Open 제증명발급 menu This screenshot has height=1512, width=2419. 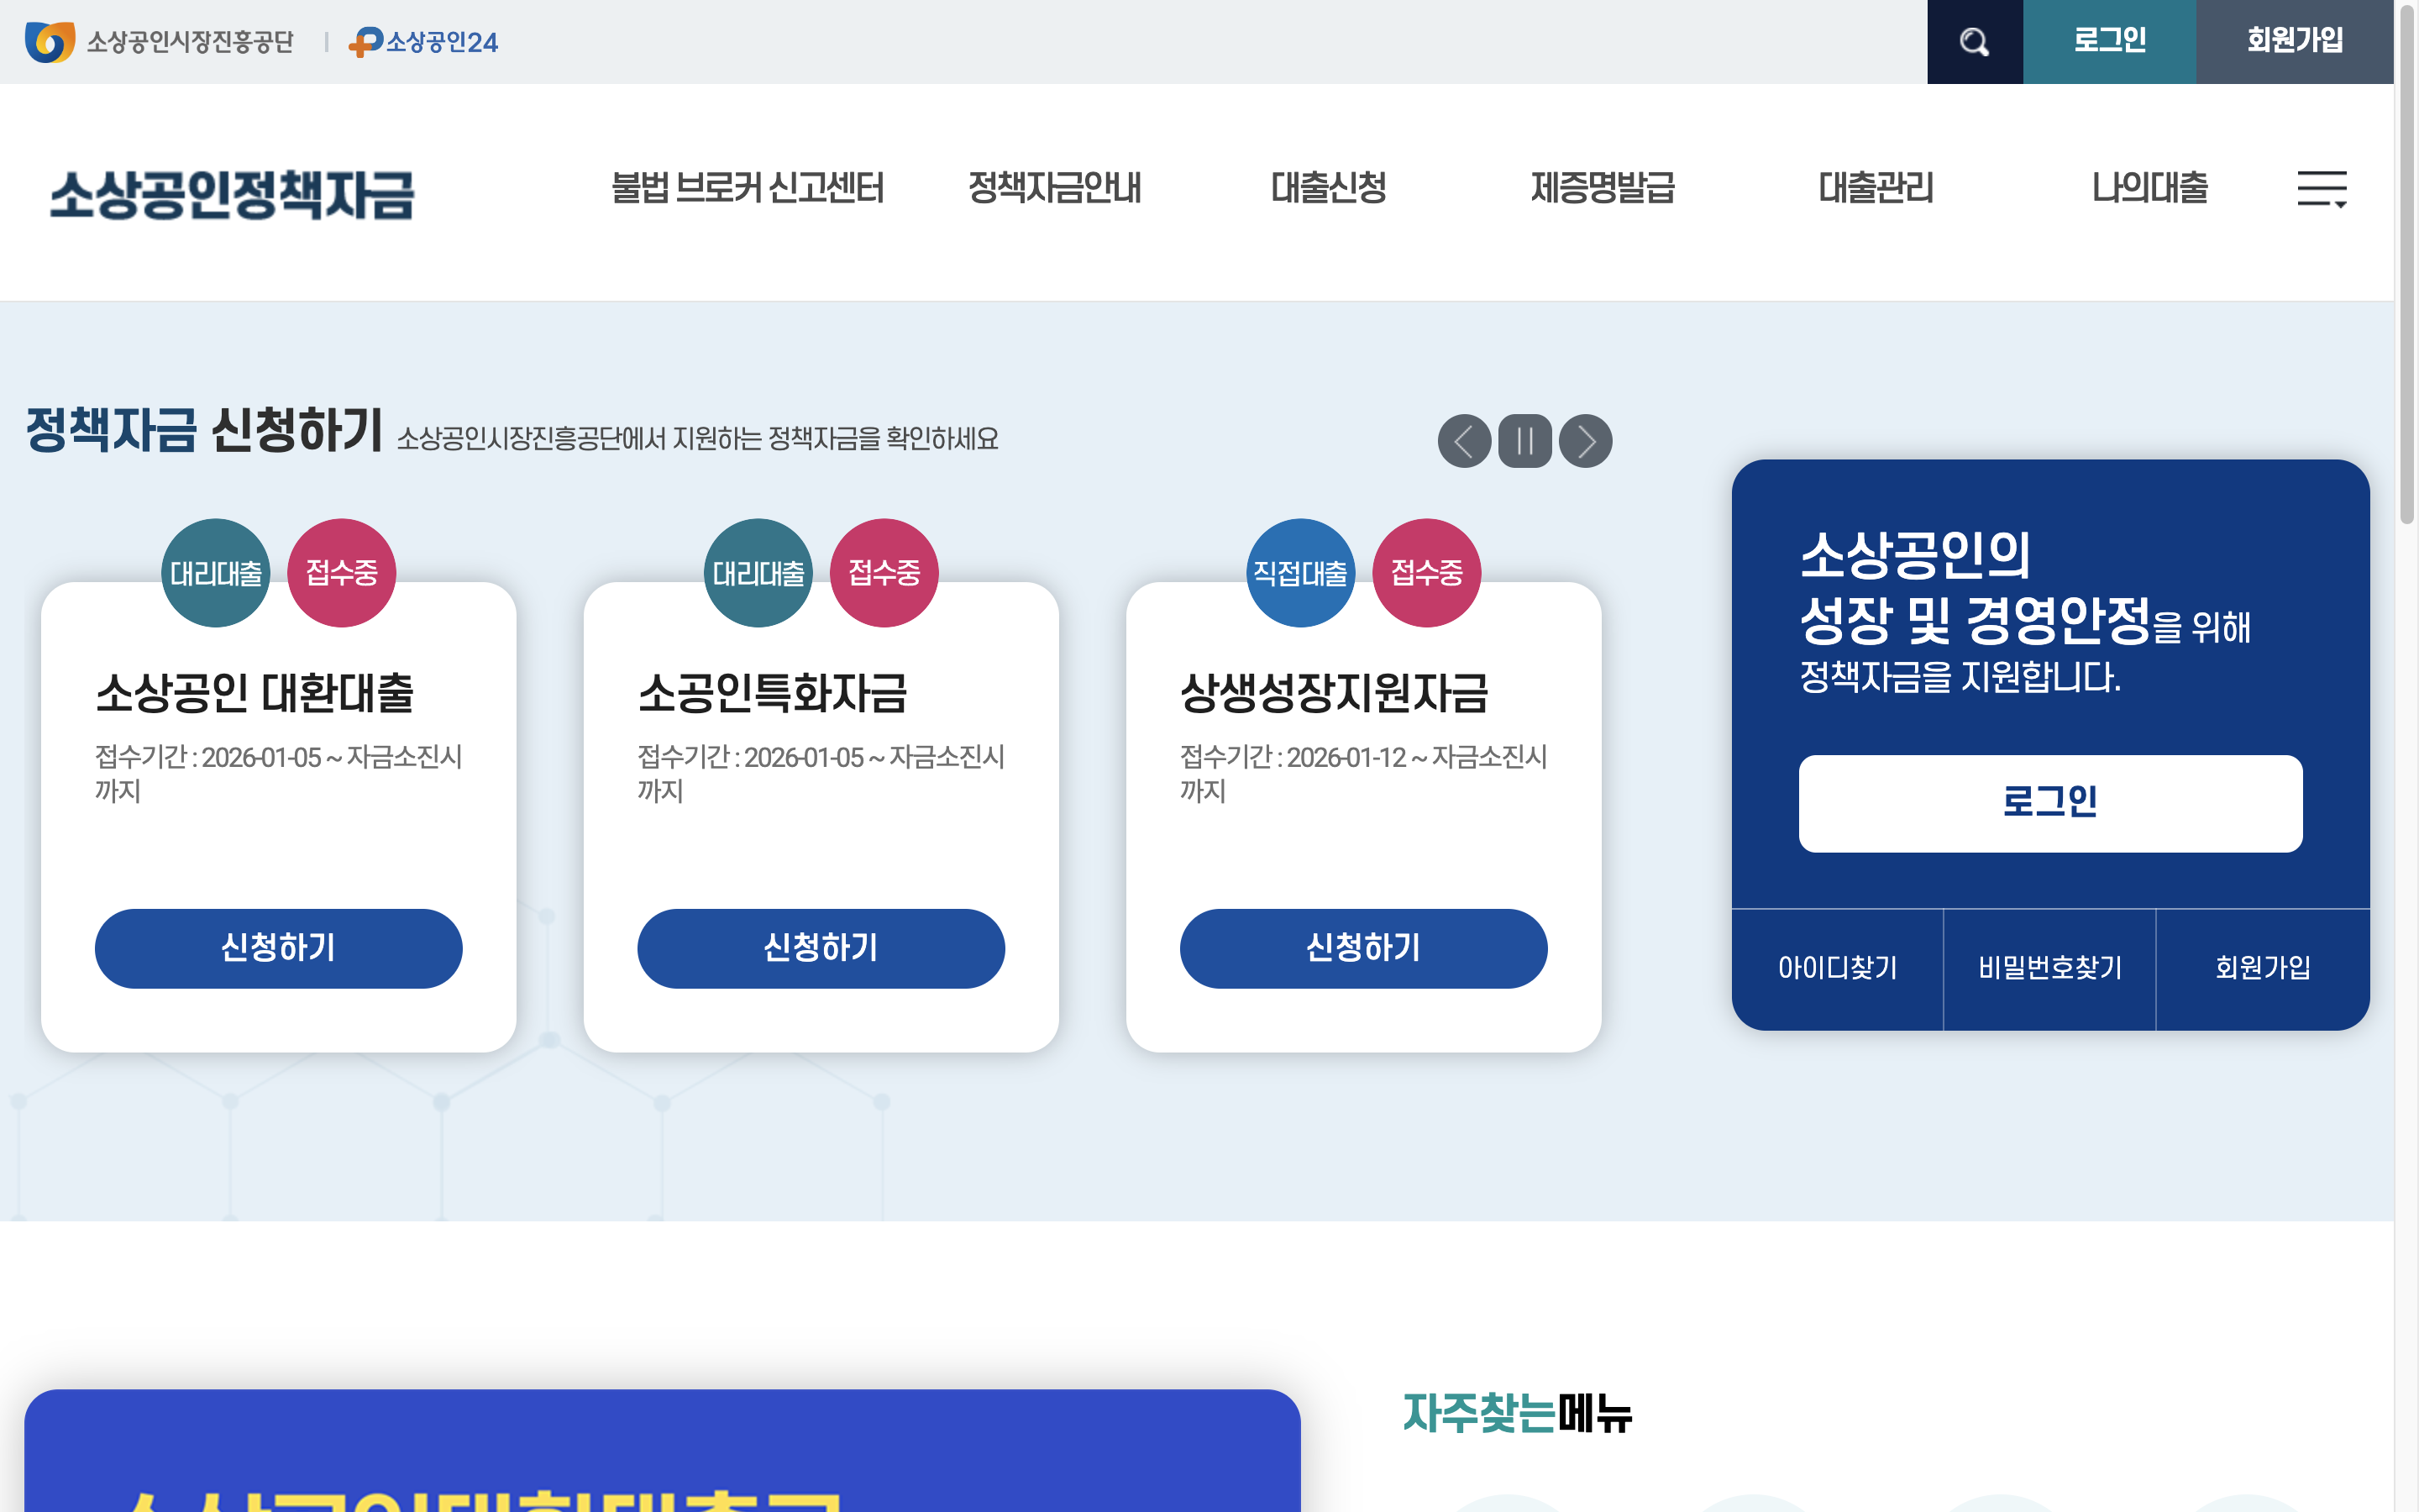[x=1603, y=188]
